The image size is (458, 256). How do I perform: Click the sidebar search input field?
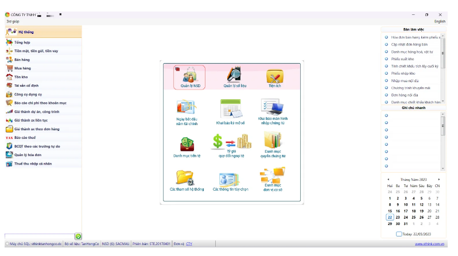(x=39, y=236)
